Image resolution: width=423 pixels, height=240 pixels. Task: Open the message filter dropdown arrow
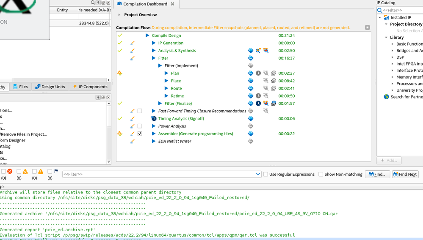pyautogui.click(x=258, y=175)
